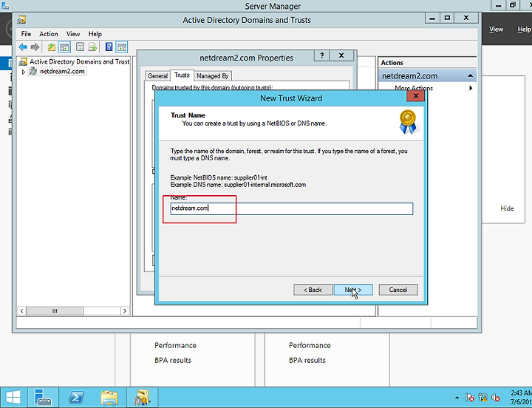532x408 pixels.
Task: Click the right scroll arrow in tree pane
Action: tap(125, 311)
